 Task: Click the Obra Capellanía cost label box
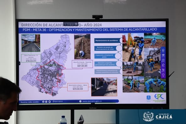(x=31, y=58)
